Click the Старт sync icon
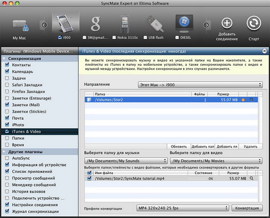This screenshot has width=270, height=218. (x=254, y=23)
